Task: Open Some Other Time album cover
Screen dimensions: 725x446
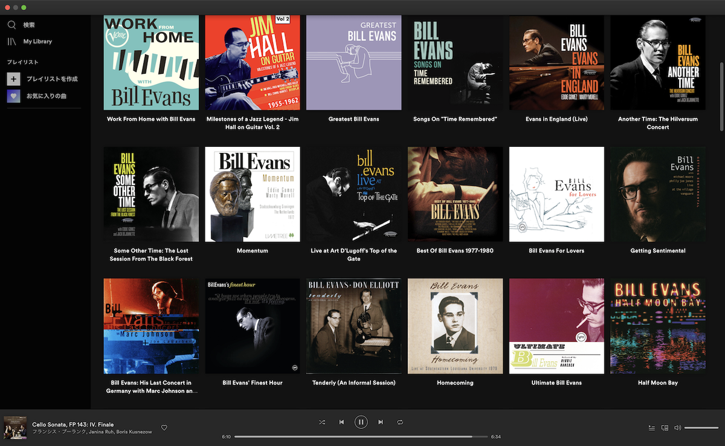Action: pyautogui.click(x=151, y=194)
